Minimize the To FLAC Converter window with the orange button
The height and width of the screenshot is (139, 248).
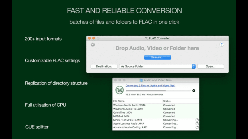point(93,38)
